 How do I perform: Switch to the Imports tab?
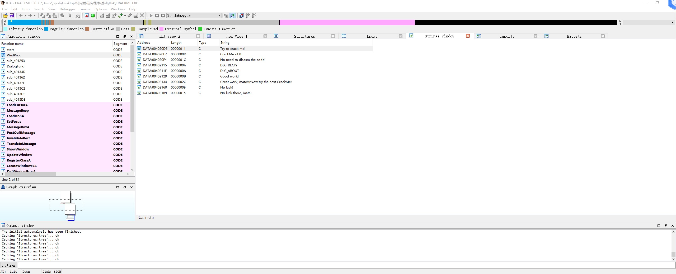pos(507,36)
